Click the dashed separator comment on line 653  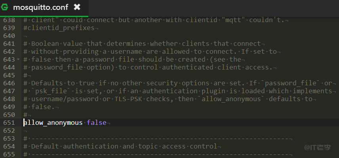[158, 138]
